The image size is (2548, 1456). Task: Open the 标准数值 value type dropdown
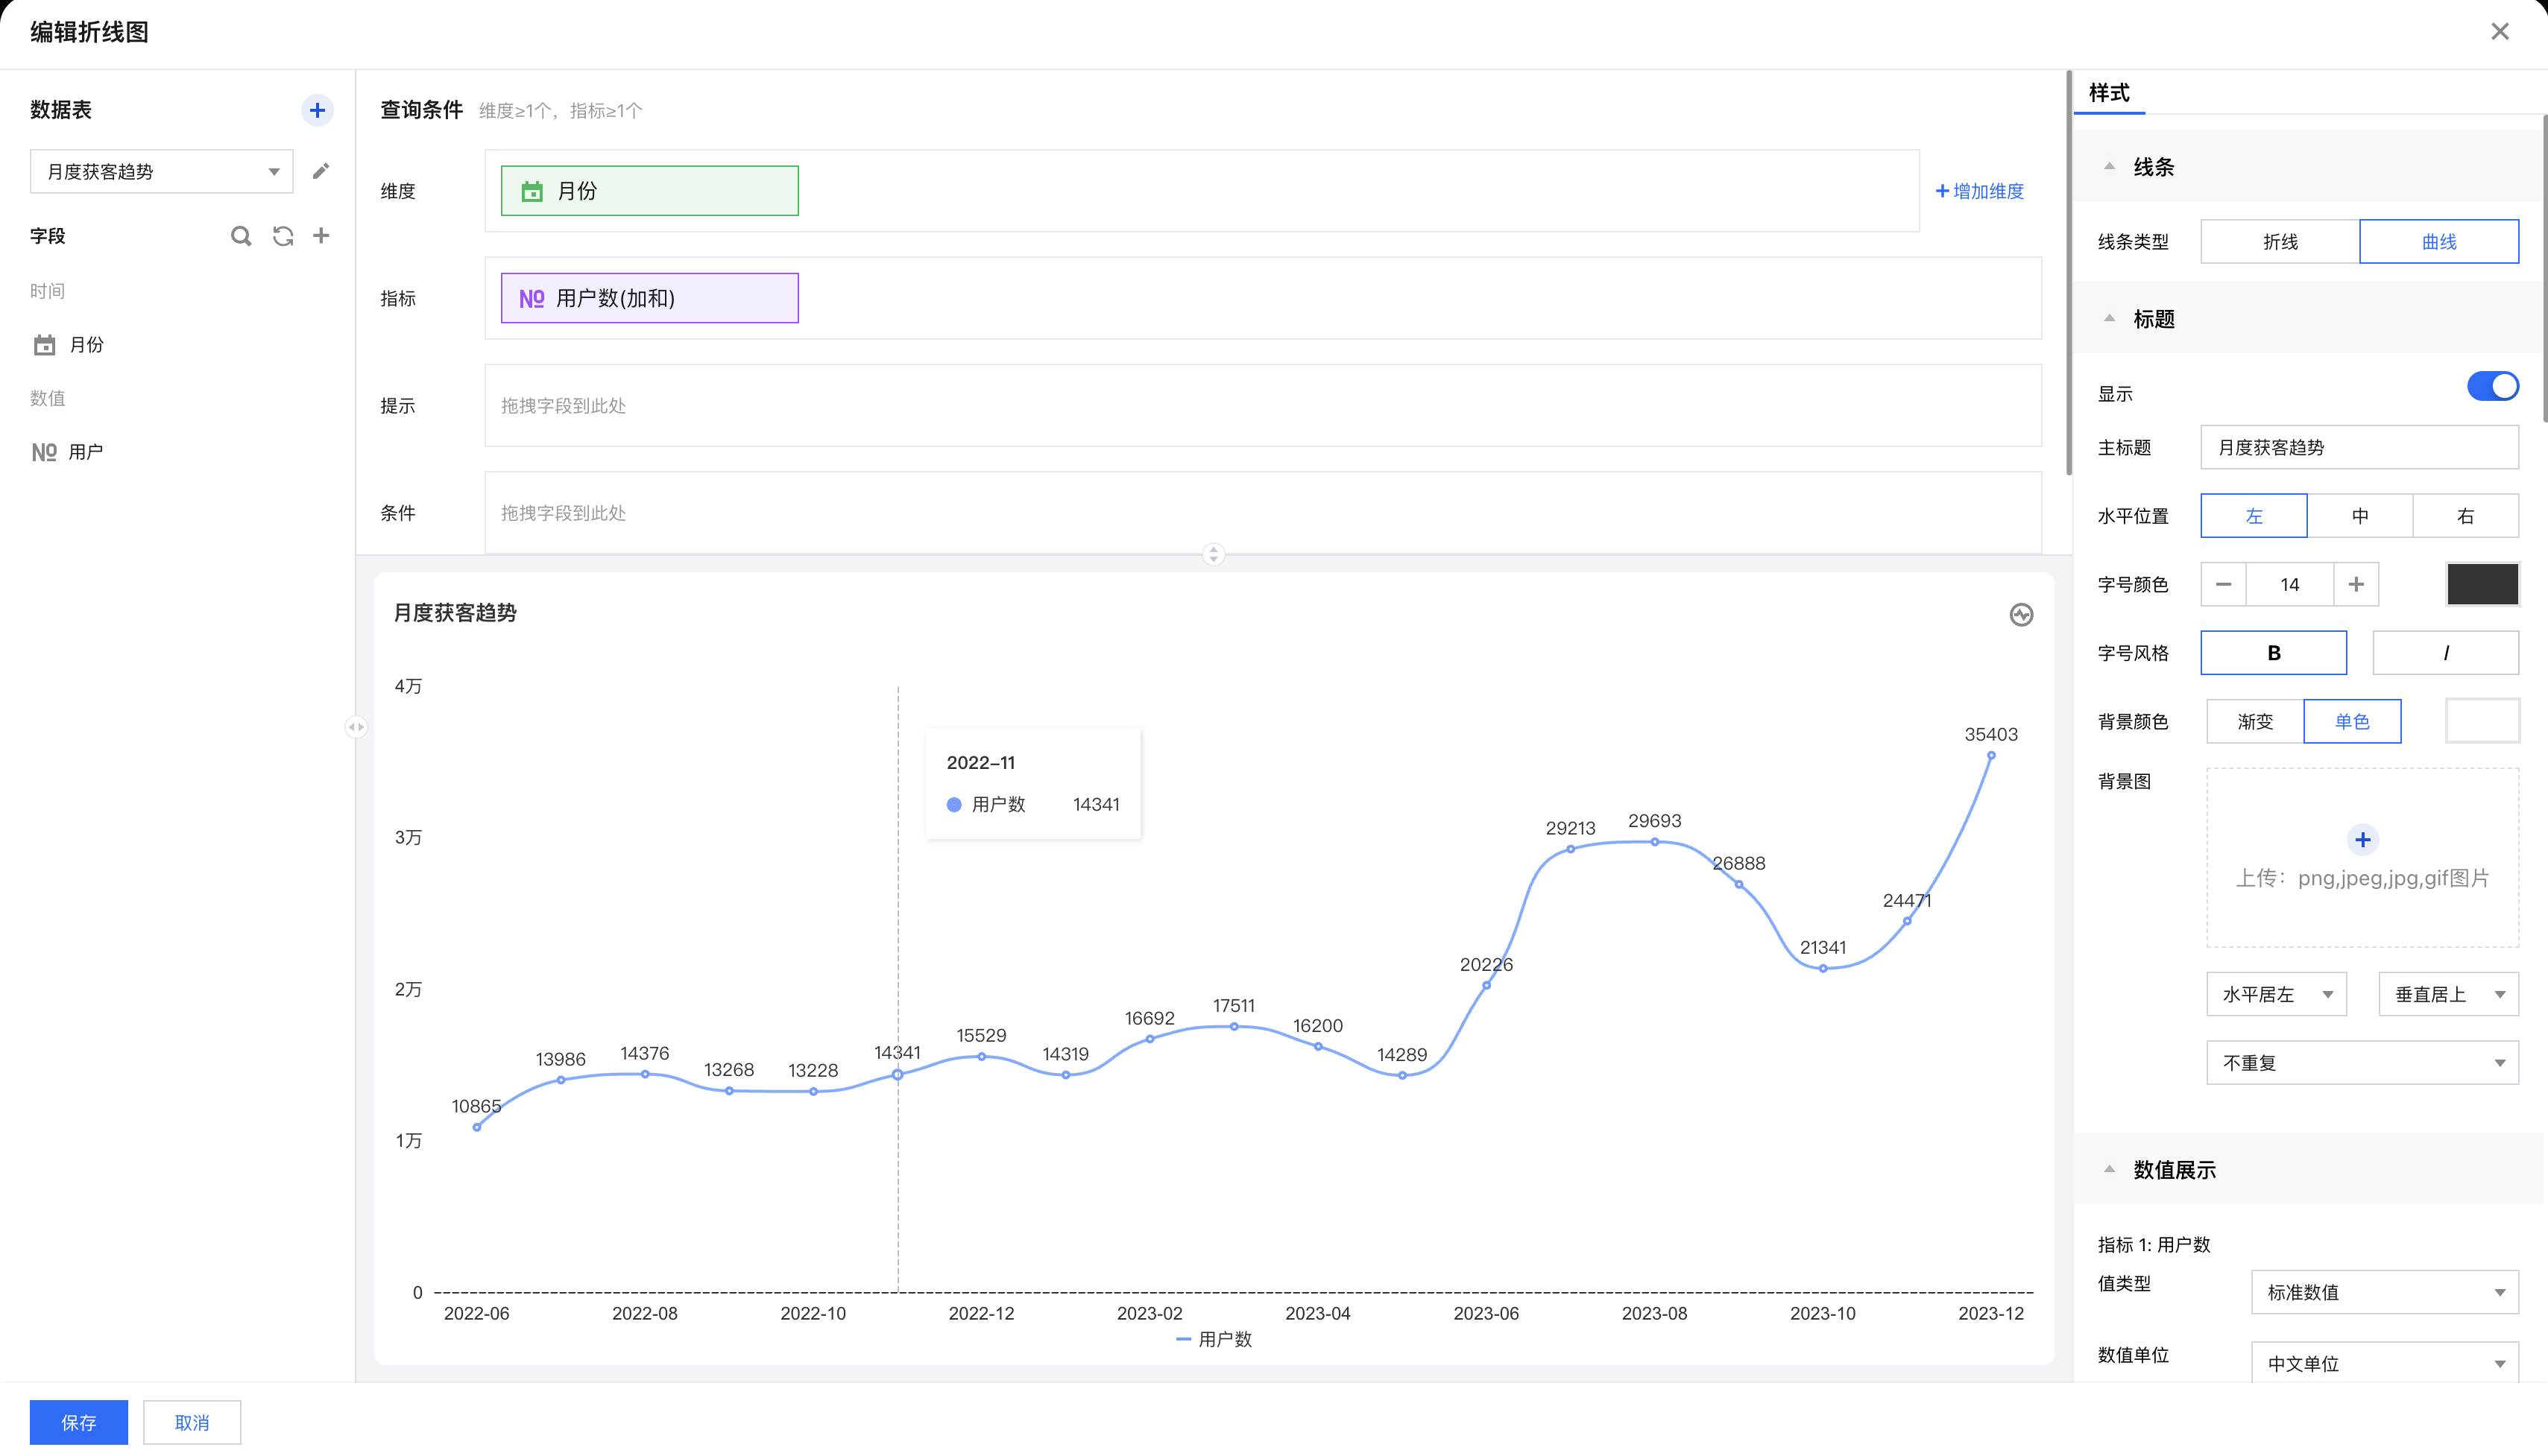pos(2384,1292)
